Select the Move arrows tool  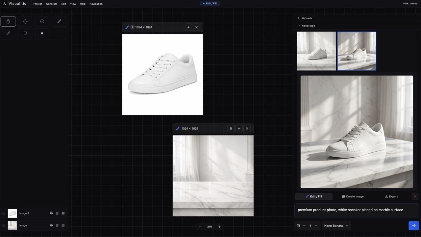point(25,21)
